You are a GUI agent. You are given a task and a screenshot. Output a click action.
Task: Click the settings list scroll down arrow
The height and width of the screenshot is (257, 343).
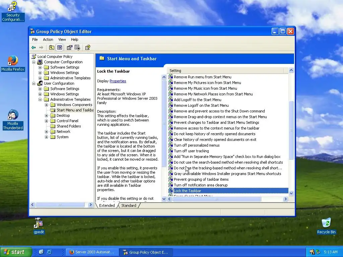click(x=291, y=193)
